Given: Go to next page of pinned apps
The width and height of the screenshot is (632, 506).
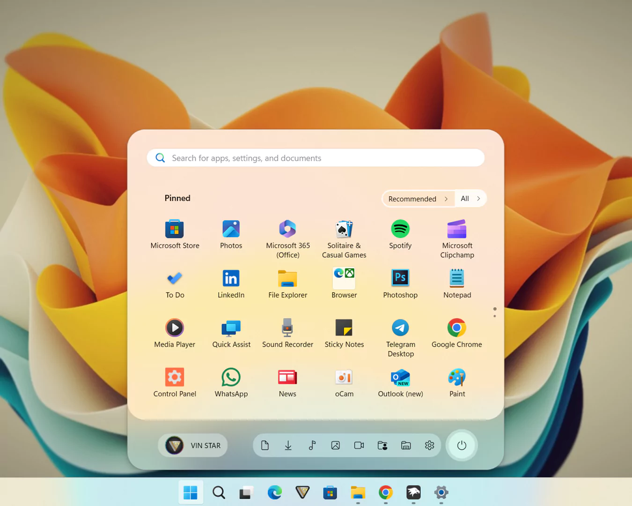Looking at the screenshot, I should tap(494, 316).
